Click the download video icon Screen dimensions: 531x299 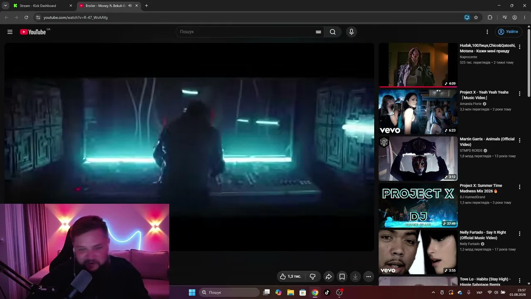point(355,277)
